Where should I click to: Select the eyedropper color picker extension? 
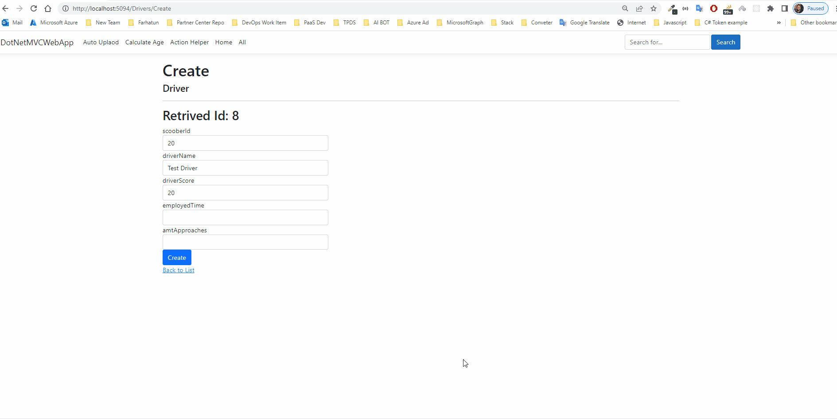click(672, 8)
